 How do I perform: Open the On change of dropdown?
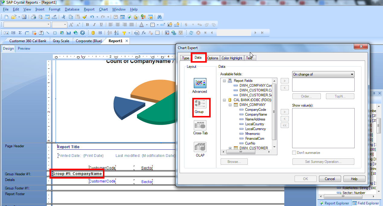pos(323,74)
